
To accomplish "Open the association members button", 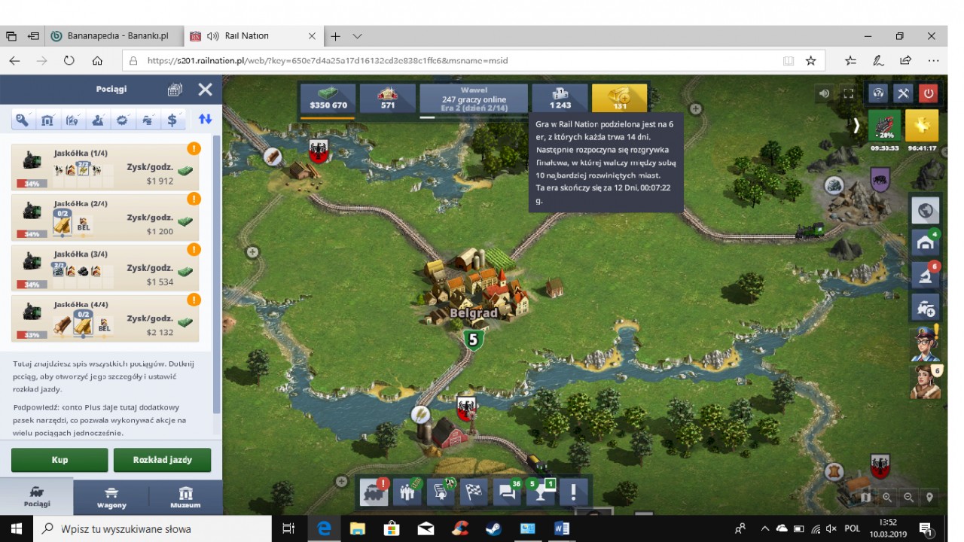I will (x=407, y=492).
